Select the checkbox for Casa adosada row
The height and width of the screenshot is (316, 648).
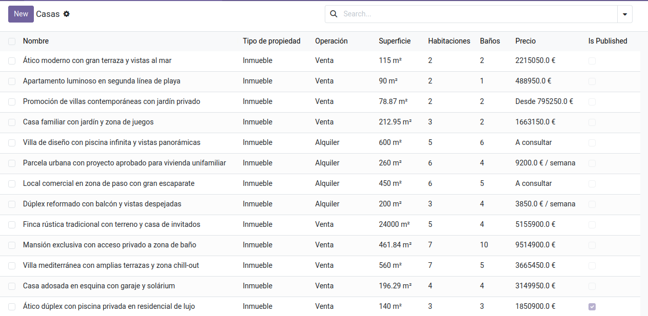[x=12, y=286]
